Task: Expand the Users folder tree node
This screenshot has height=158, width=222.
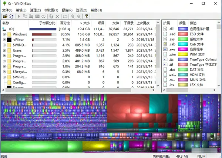Action: coord(4,50)
